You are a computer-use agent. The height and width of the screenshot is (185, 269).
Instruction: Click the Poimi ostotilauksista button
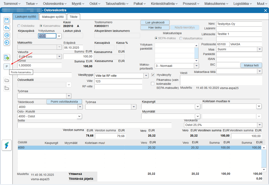(64, 101)
